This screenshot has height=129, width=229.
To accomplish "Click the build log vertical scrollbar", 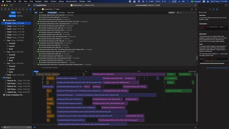I will tap(197, 58).
